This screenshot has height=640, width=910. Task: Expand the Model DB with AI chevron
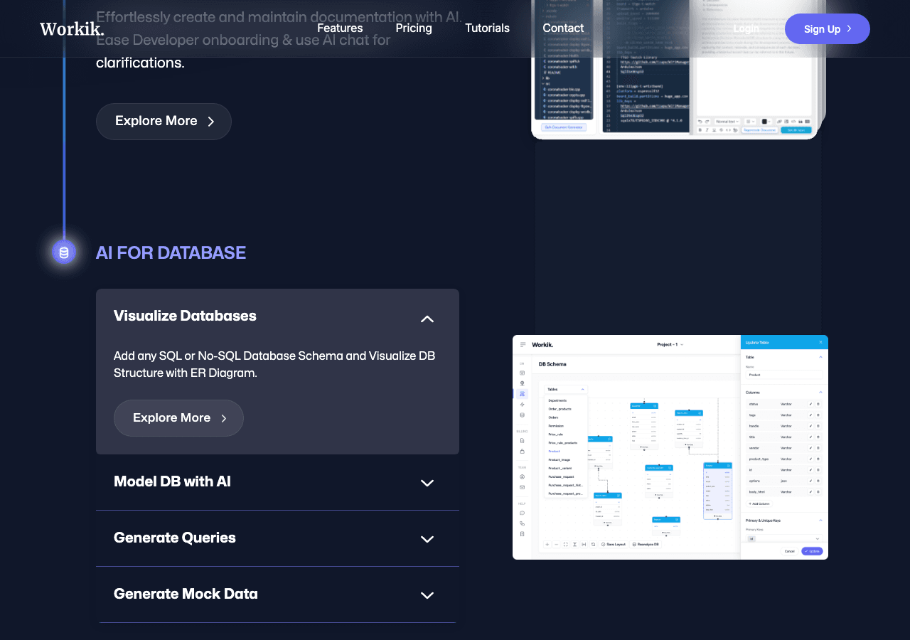click(x=427, y=483)
